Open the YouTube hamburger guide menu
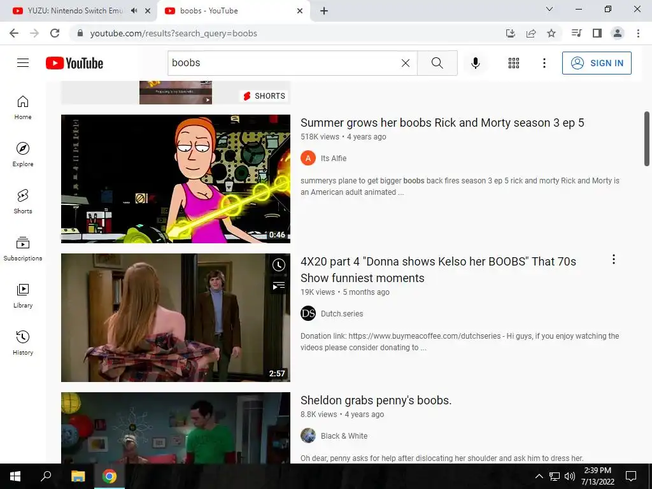652x489 pixels. (23, 63)
